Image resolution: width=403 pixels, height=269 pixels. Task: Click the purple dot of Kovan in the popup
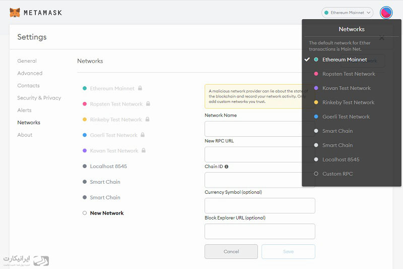(316, 88)
